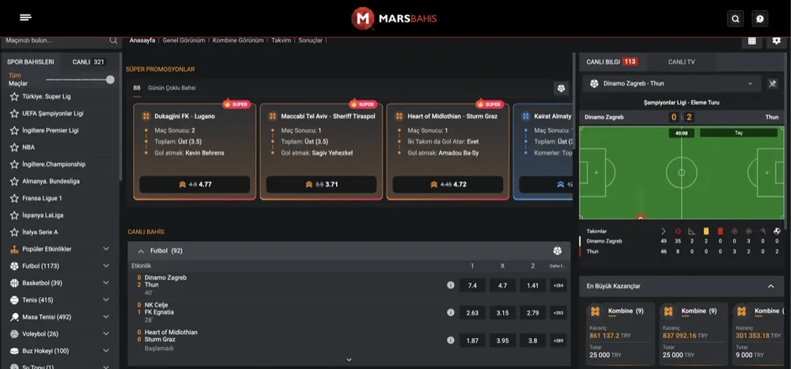
Task: Switch to SPOR BAHISLERI tab
Action: coord(30,62)
